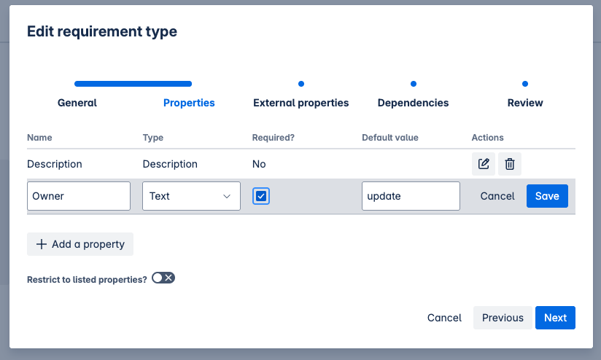Go back with the Previous button
The height and width of the screenshot is (360, 601).
click(503, 318)
